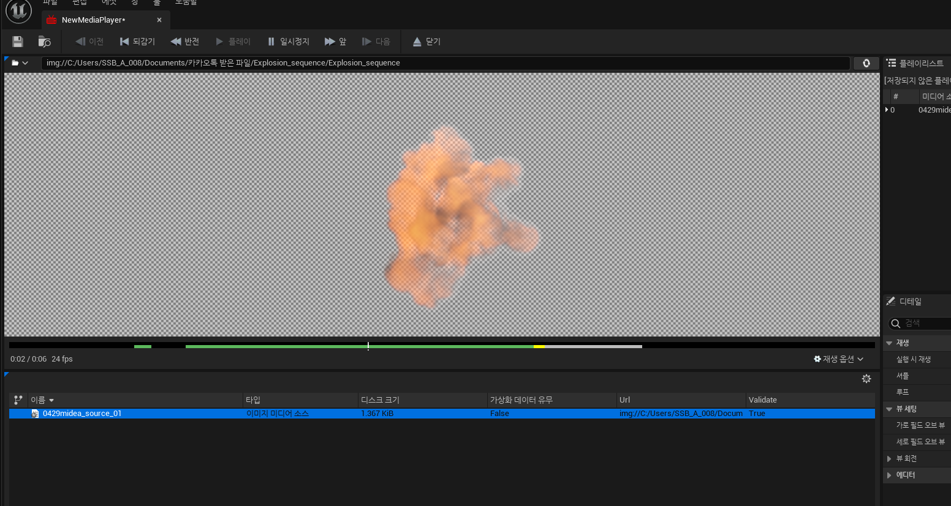Image resolution: width=951 pixels, height=506 pixels.
Task: Sort asset list by 타입 column
Action: [x=300, y=400]
